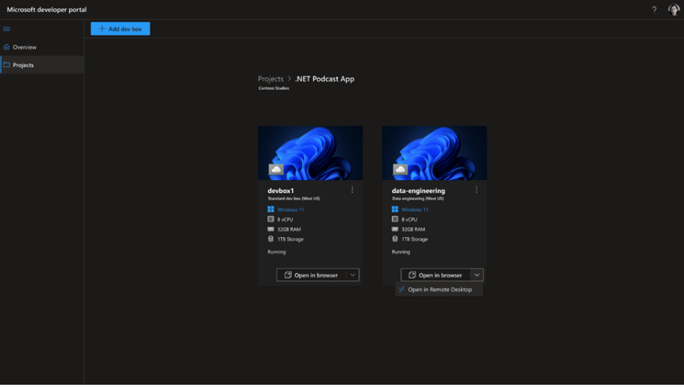Click data-engineering wallpaper thumbnail
Screen dimensions: 684x387
pyautogui.click(x=435, y=153)
